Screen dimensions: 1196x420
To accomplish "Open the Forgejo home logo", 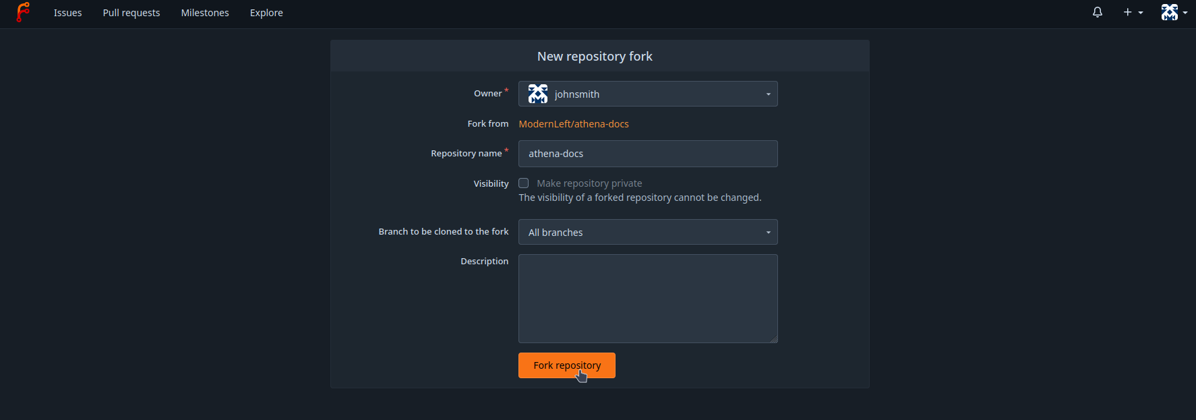I will (x=24, y=12).
